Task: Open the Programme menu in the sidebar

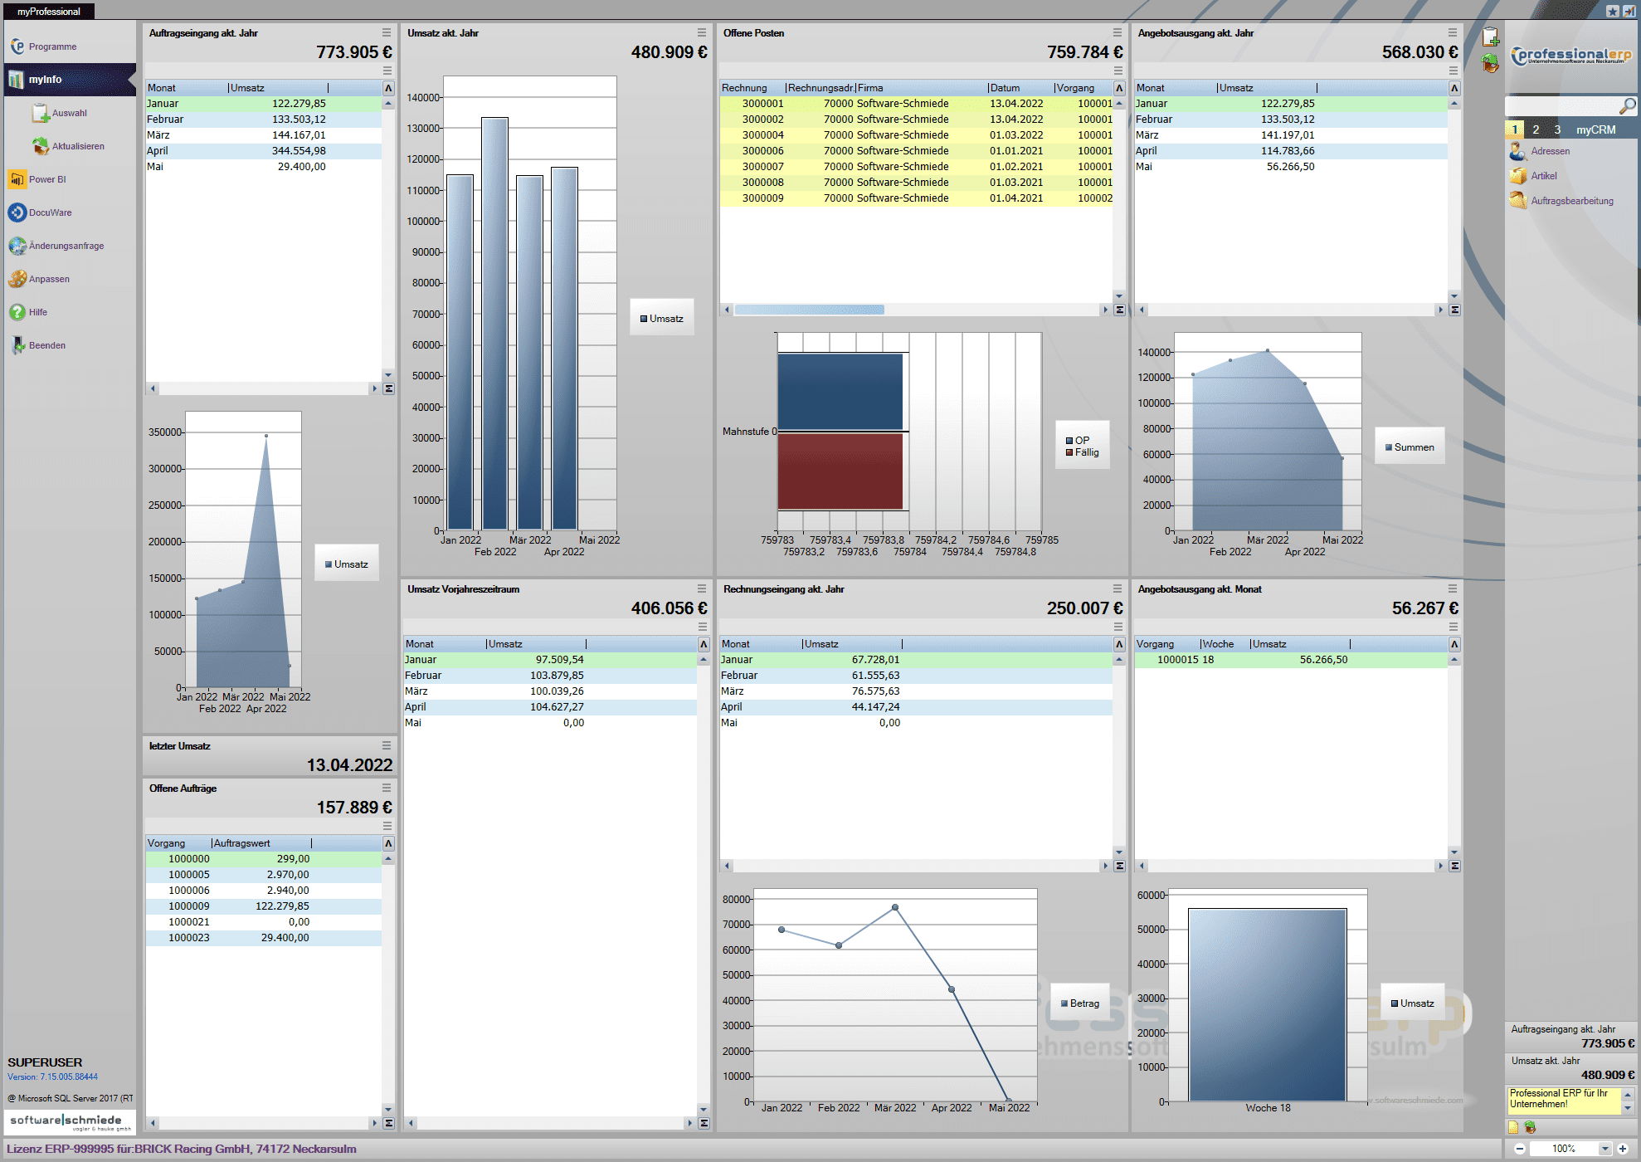Action: tap(51, 46)
